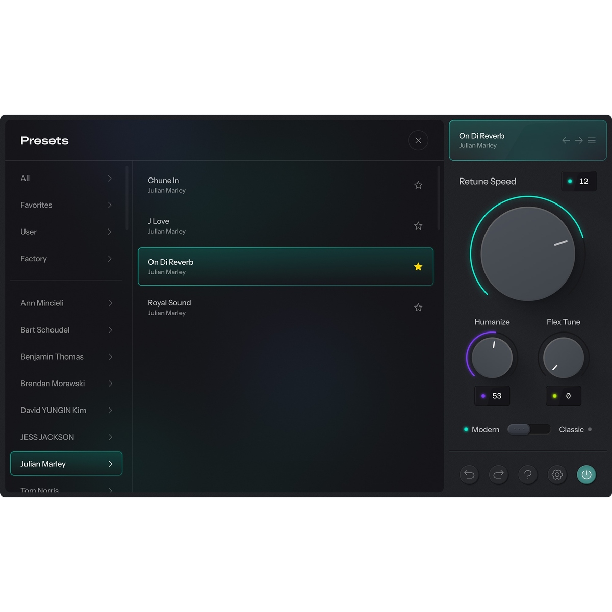Image resolution: width=612 pixels, height=612 pixels.
Task: Select Classic mode label
Action: 571,429
